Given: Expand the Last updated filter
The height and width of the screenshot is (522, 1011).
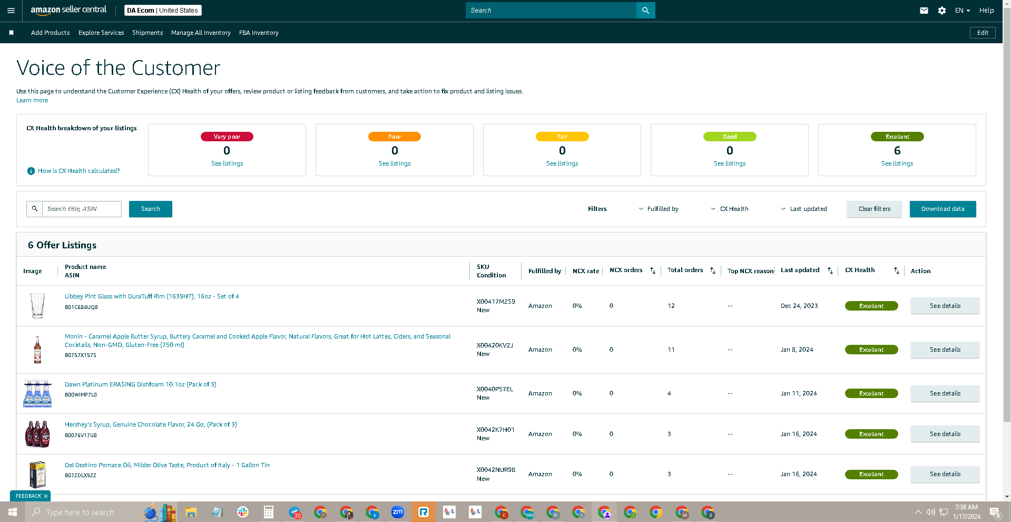Looking at the screenshot, I should click(x=803, y=209).
